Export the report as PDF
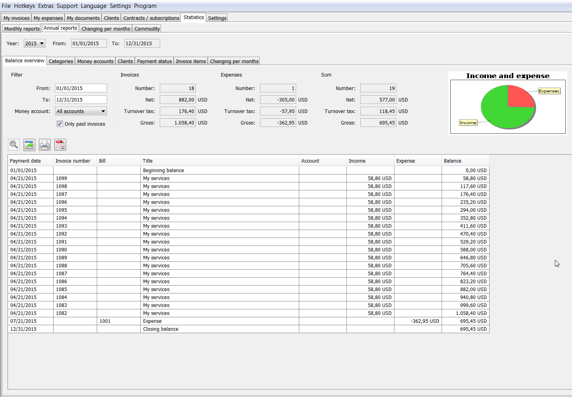The height and width of the screenshot is (397, 572). (x=60, y=145)
